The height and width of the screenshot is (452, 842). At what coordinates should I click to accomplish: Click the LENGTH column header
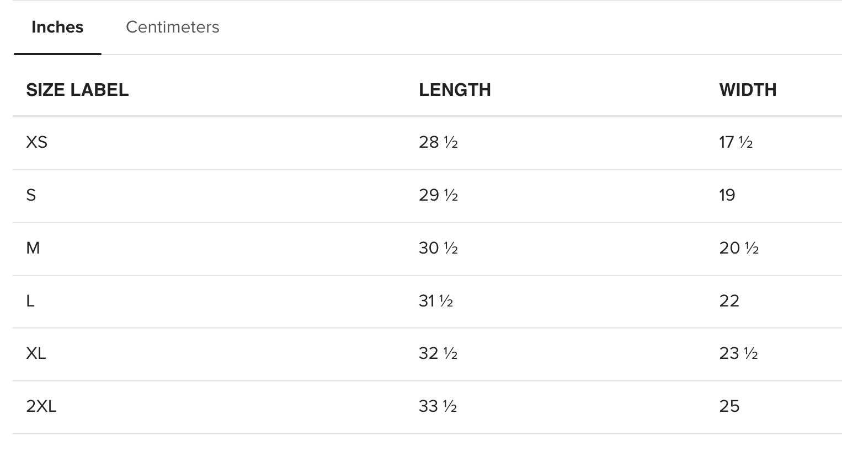(455, 90)
